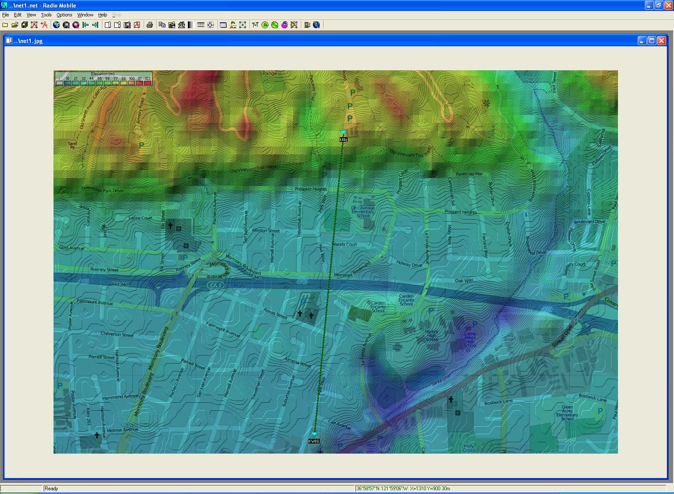Open the Options menu
This screenshot has height=494, width=674.
pyautogui.click(x=64, y=15)
